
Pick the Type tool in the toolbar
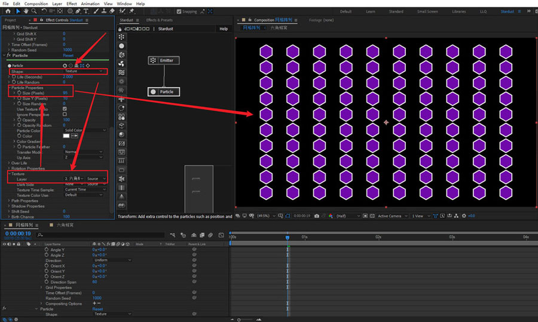pos(86,11)
